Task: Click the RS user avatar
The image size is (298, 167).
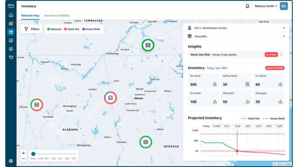Action: (283, 6)
